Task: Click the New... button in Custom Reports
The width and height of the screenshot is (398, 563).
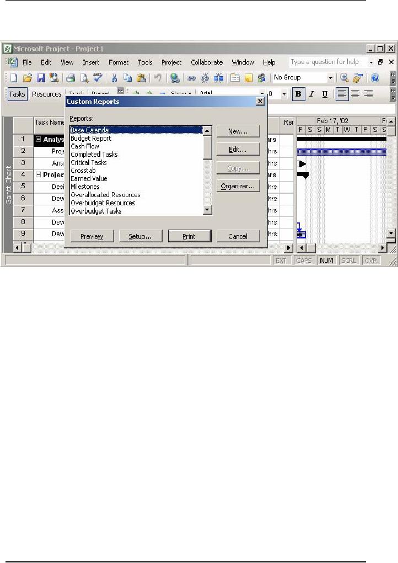Action: [x=238, y=131]
